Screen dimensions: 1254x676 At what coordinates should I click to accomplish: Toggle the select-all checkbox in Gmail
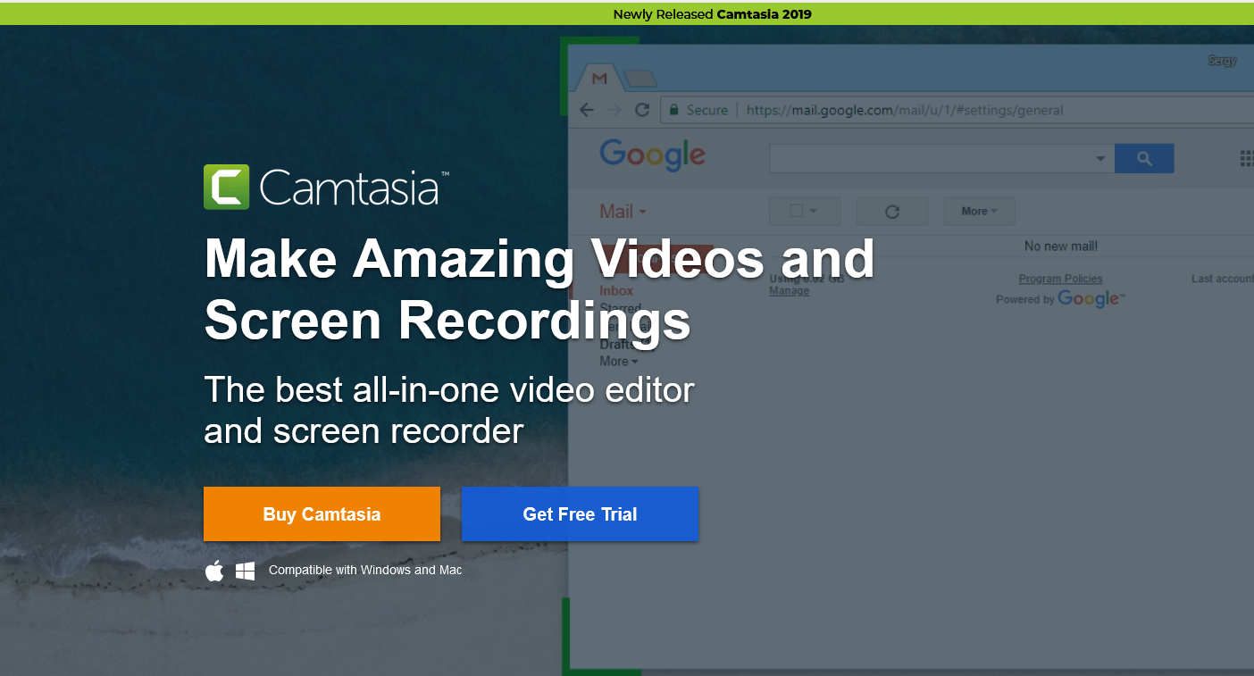point(797,212)
